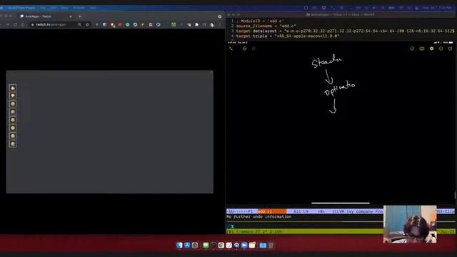Click the Chrome forward arrow
Image resolution: width=457 pixels, height=257 pixels.
coord(8,25)
